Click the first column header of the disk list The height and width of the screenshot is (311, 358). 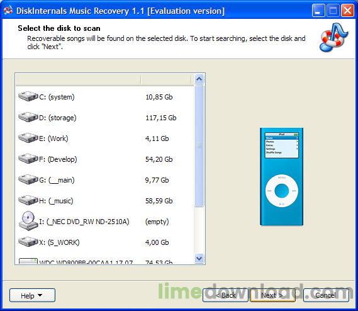[x=78, y=80]
